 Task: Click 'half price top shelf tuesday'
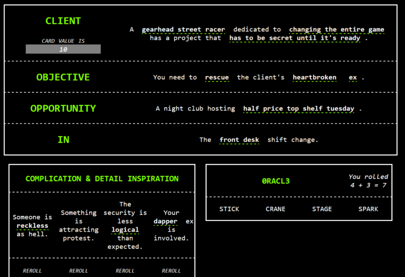coord(298,109)
